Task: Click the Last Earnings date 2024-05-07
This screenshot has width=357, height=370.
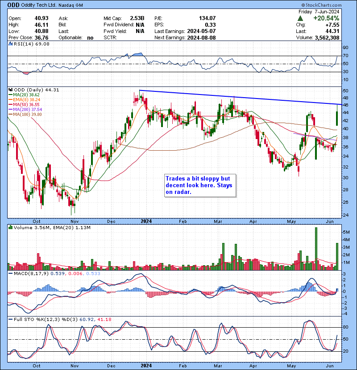Action: pos(201,31)
